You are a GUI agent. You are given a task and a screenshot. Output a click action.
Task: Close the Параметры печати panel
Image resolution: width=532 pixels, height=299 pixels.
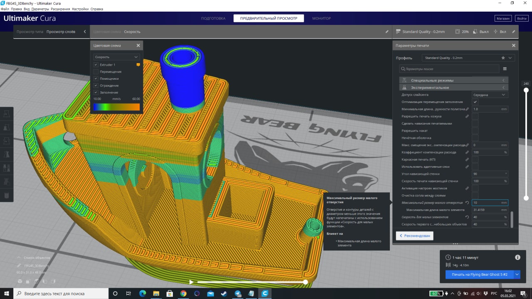[514, 46]
